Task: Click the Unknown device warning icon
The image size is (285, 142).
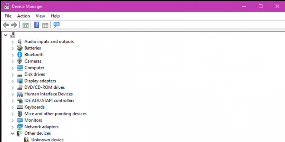Action: [x=27, y=140]
